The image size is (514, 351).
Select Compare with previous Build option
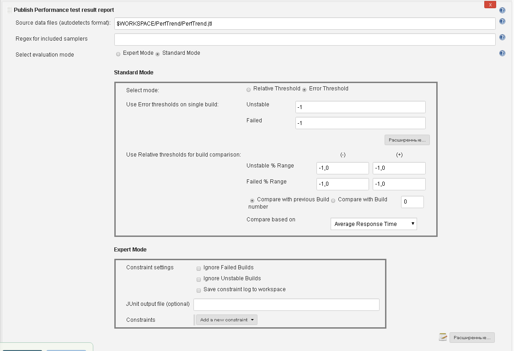pos(252,200)
